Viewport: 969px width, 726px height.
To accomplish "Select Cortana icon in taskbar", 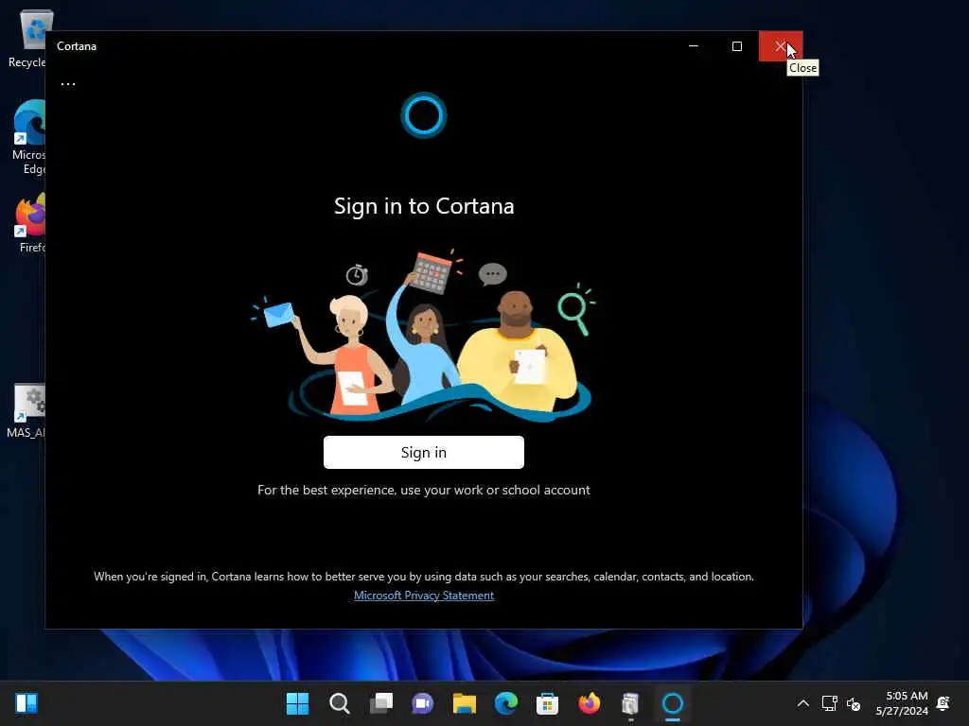I will (673, 703).
